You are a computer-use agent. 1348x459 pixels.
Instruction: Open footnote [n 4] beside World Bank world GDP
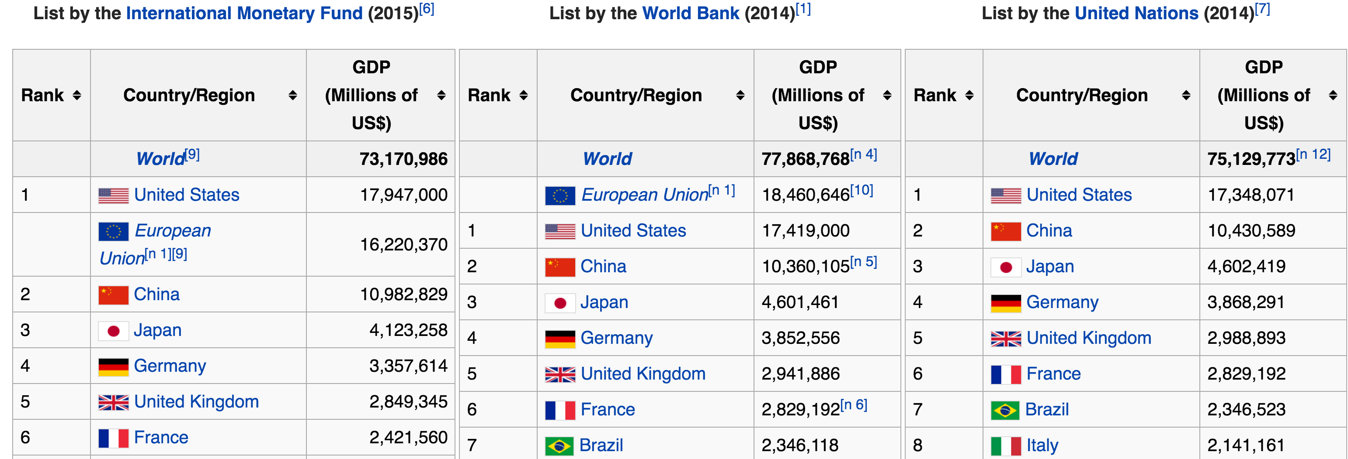click(863, 154)
